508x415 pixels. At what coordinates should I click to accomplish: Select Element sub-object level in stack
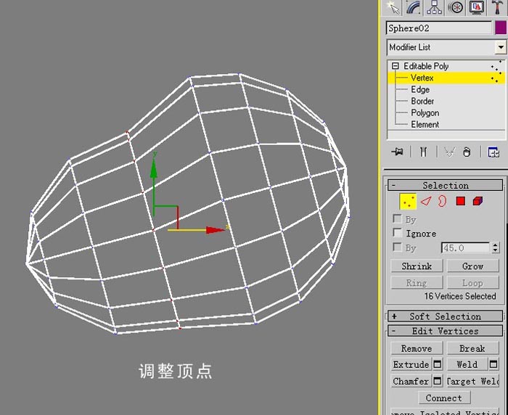425,124
